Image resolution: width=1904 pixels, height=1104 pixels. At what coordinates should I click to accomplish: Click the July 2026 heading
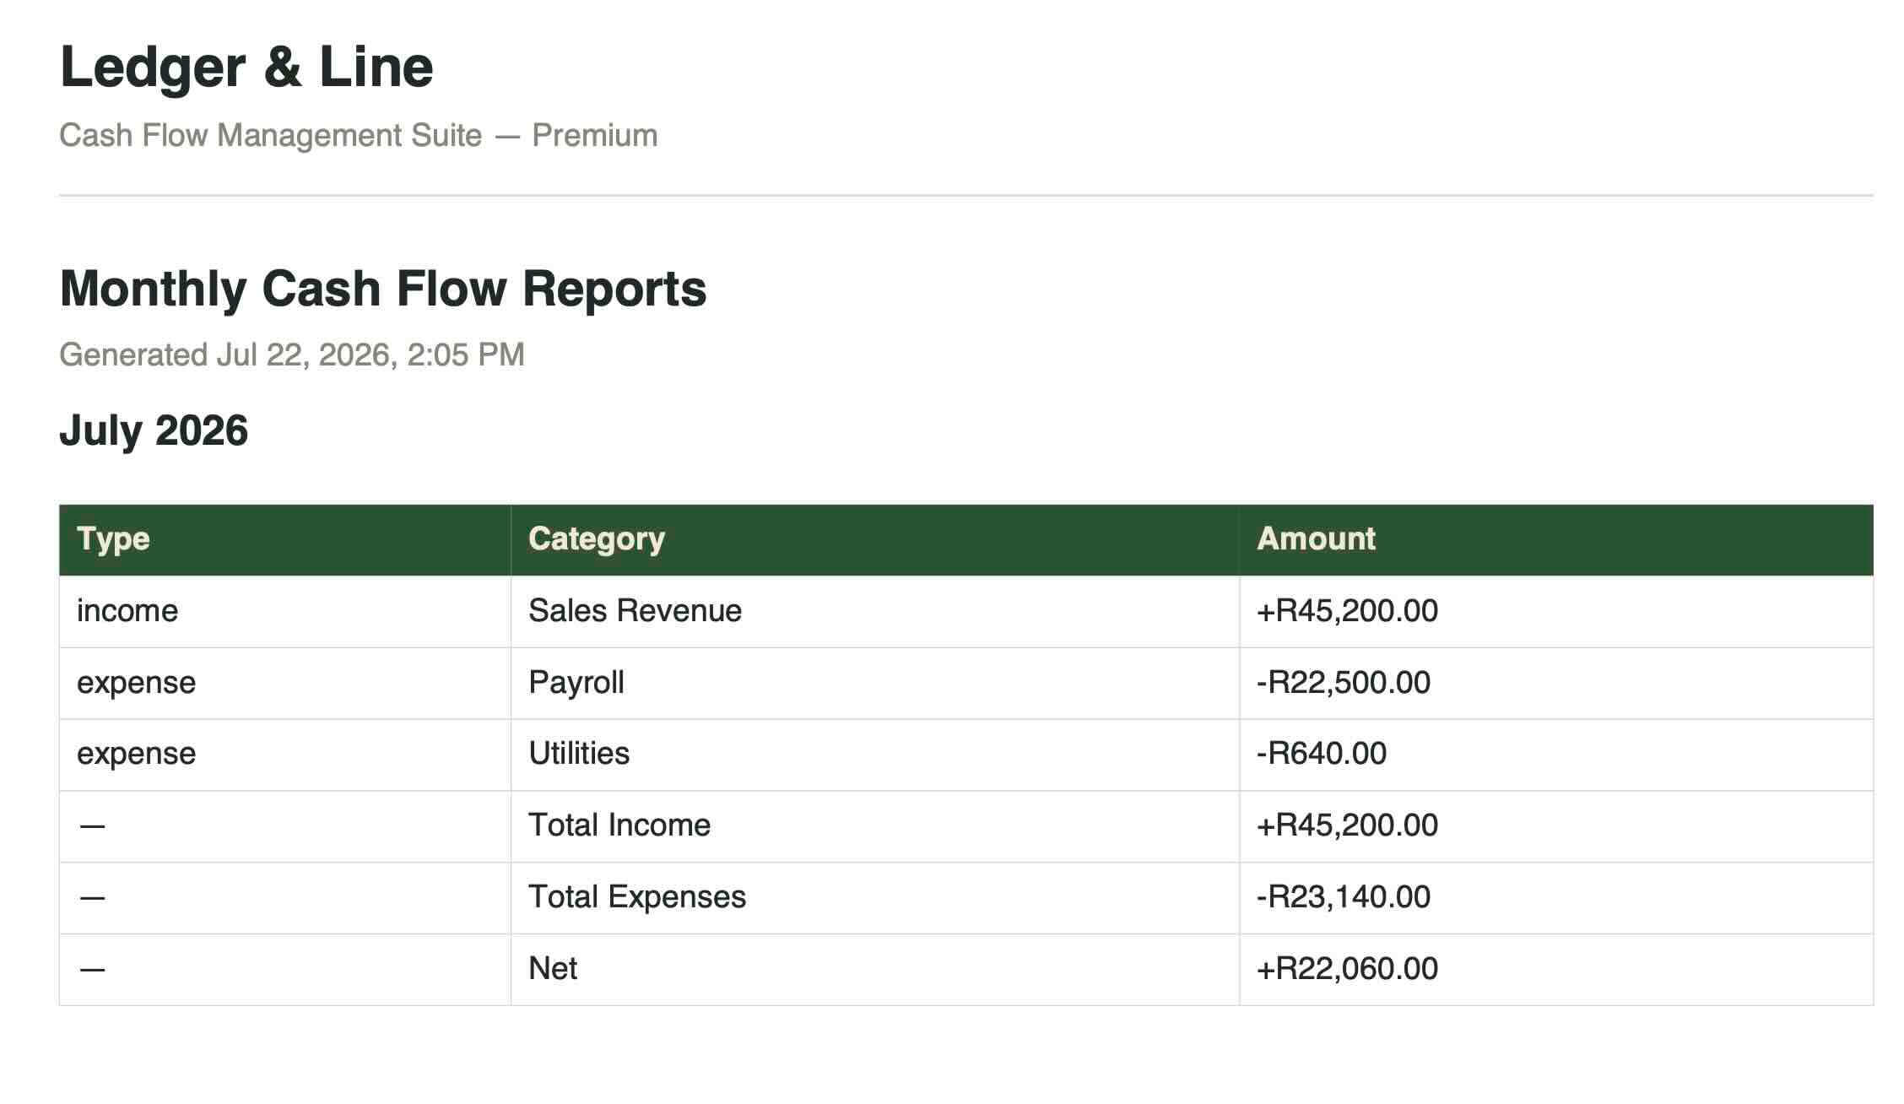tap(154, 430)
